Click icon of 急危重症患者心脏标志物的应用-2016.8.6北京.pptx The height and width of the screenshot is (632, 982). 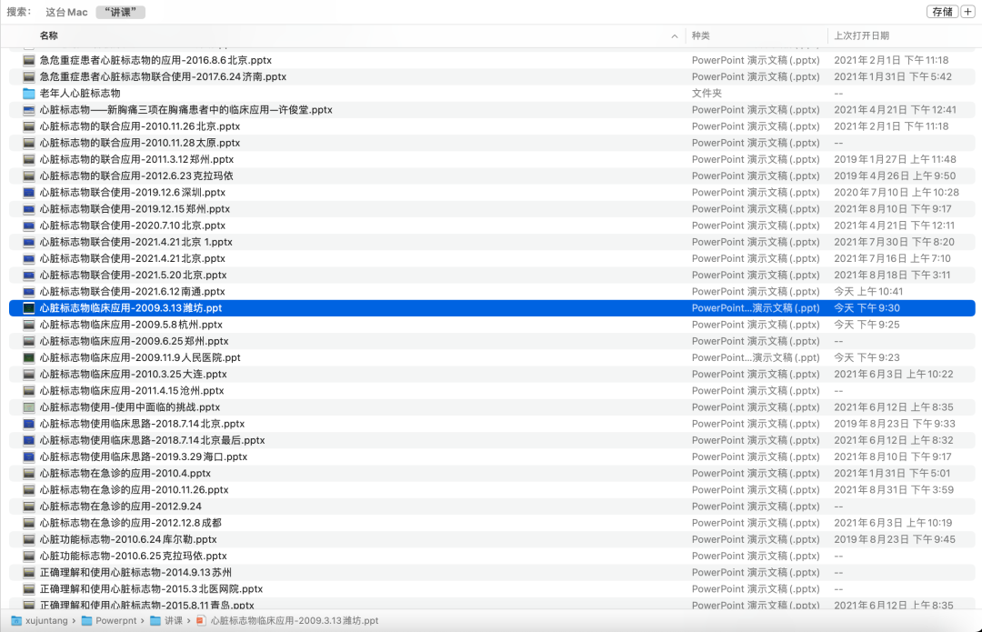29,61
